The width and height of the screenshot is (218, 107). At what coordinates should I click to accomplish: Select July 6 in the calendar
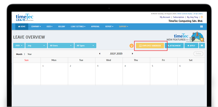(x=191, y=74)
